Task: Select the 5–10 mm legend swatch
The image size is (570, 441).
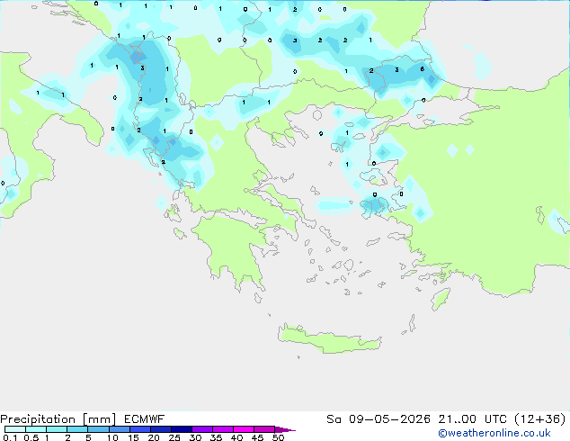Action: coord(98,429)
